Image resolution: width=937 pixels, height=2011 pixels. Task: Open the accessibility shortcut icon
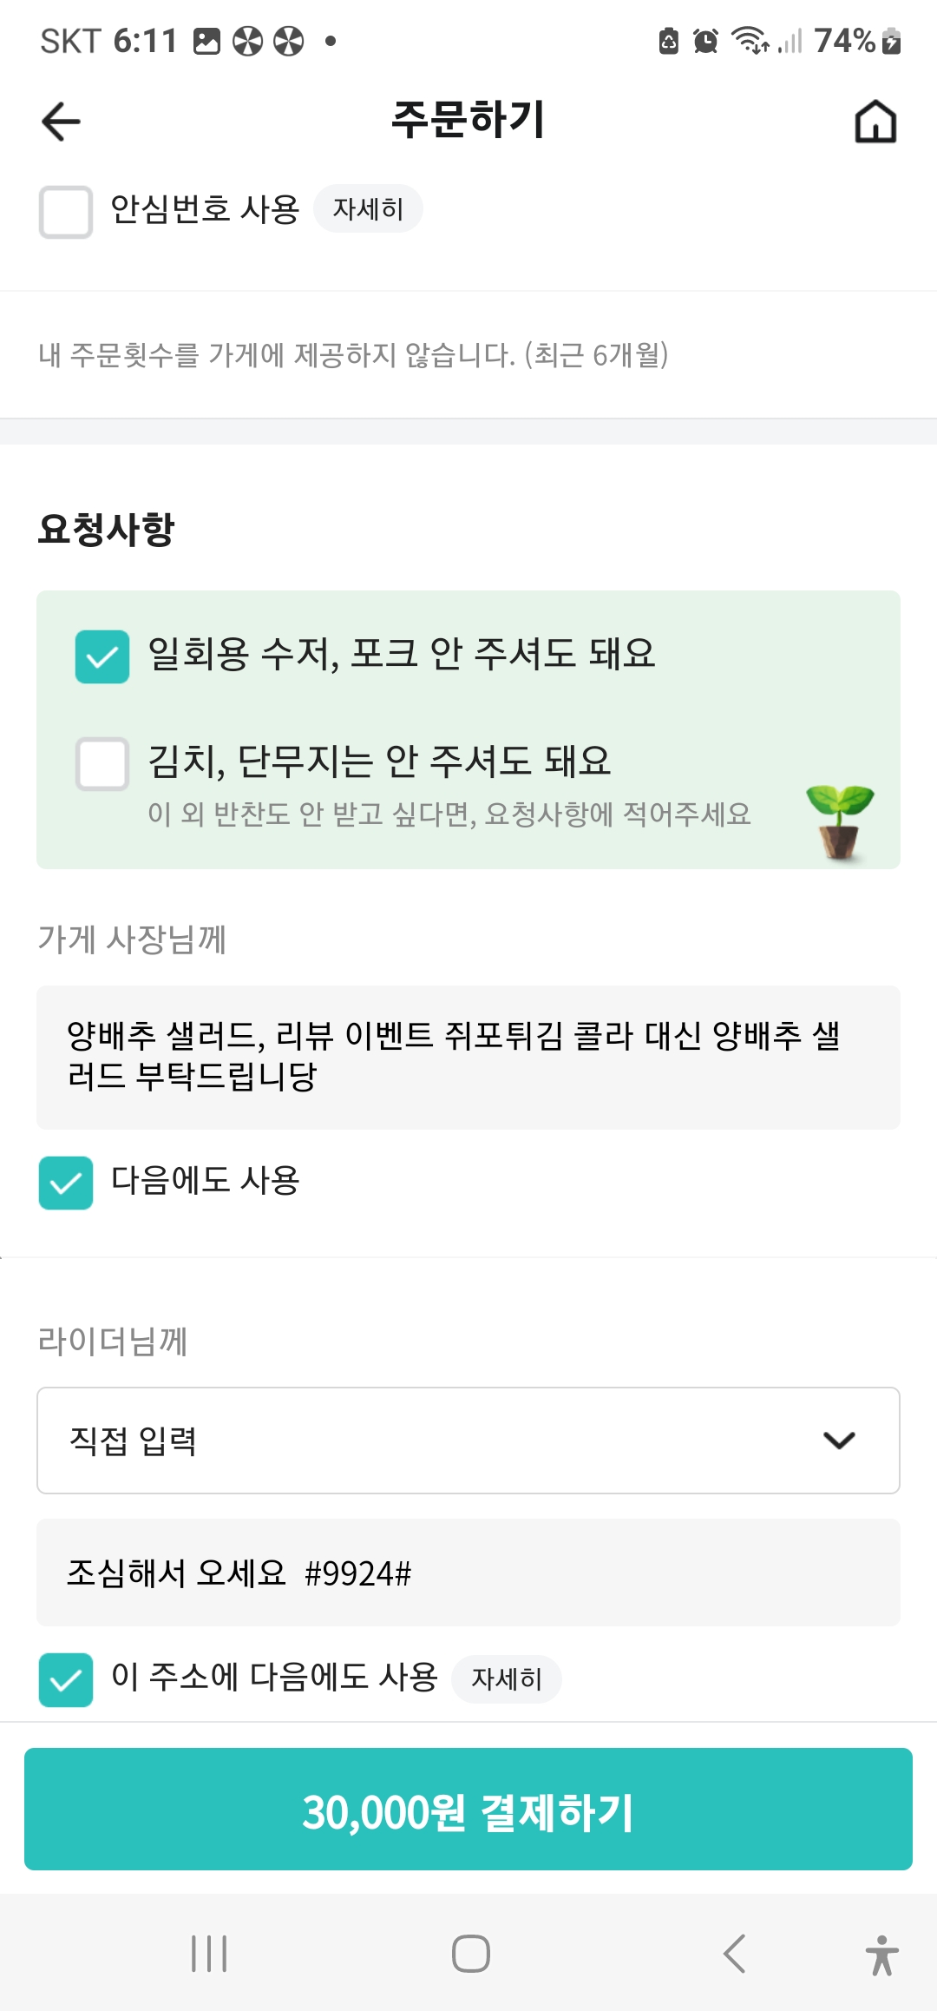(x=881, y=1955)
